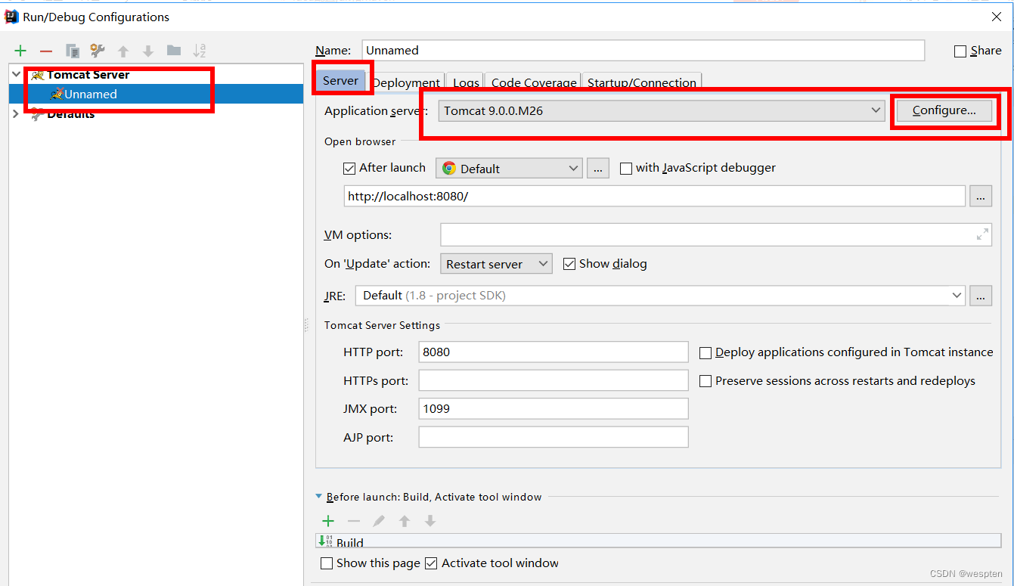Select Build entry in before launch list

tap(658, 541)
